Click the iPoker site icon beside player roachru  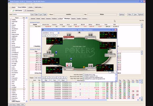click(x=24, y=89)
